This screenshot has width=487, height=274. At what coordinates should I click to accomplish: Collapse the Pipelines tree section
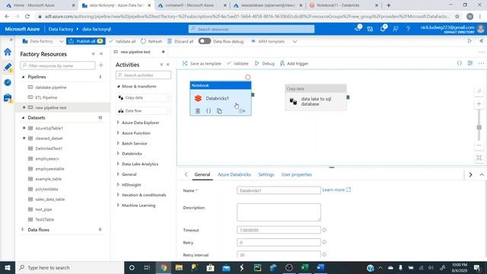23,77
